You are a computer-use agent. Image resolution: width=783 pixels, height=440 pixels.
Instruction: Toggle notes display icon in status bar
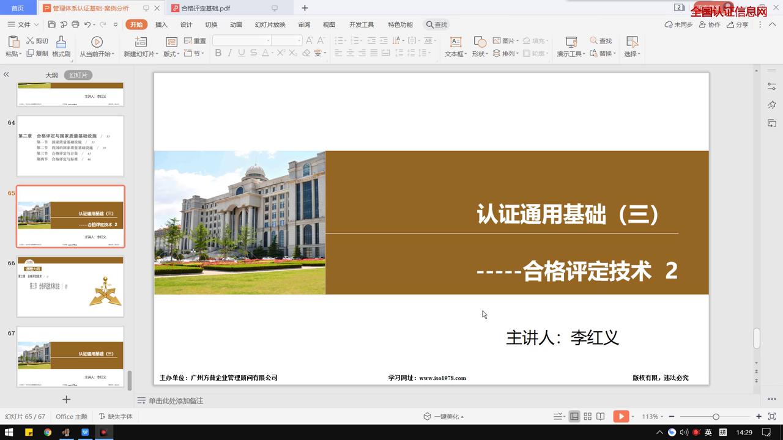[558, 416]
